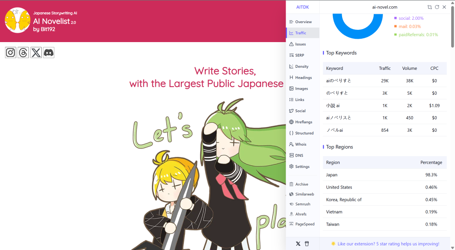Click the Vietnam region row
455x250 pixels.
point(385,212)
